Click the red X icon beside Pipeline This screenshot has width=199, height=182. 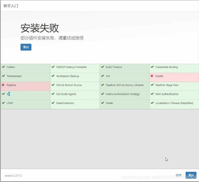(x=3, y=85)
